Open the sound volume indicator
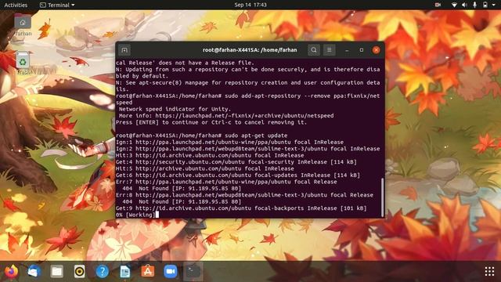The image size is (501, 282). 464,5
